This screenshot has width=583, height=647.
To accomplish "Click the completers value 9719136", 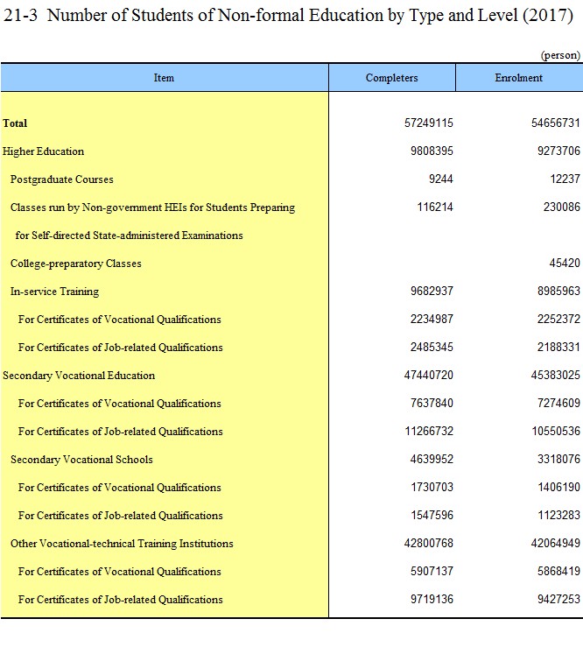I will coord(432,600).
